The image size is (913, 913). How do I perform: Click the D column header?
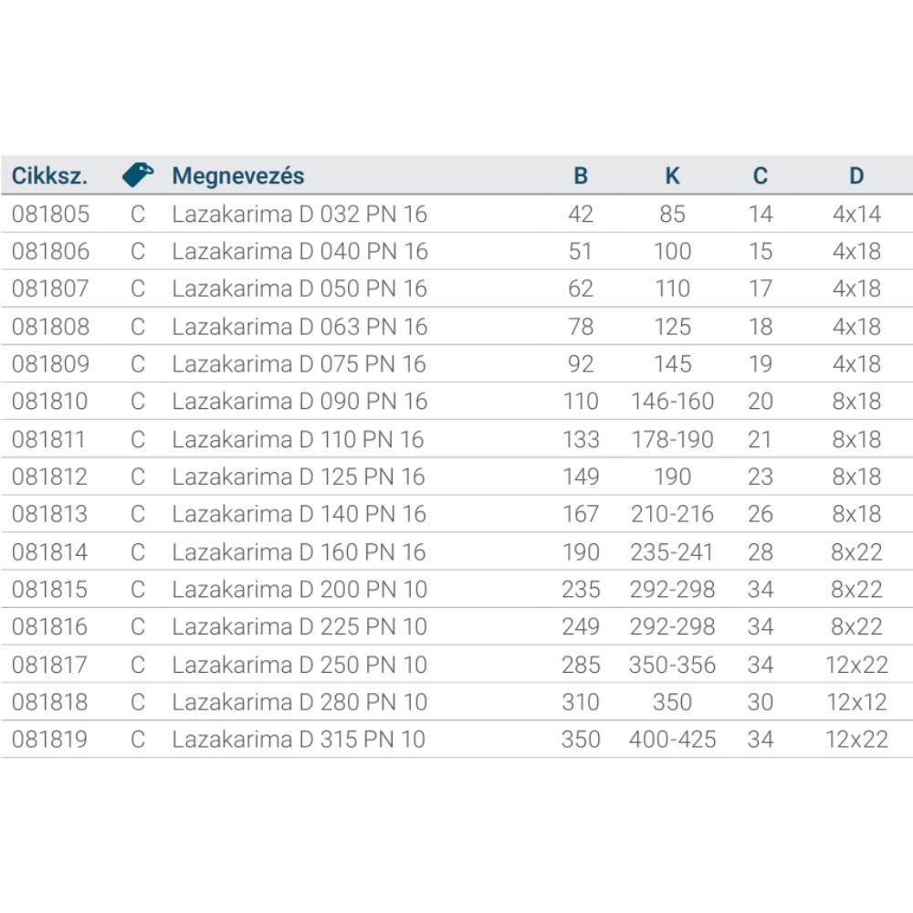(x=855, y=176)
